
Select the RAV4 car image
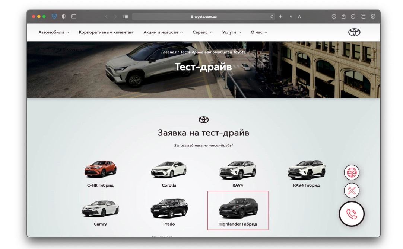[x=238, y=169]
